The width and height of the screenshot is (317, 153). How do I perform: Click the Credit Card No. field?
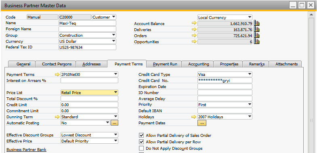click(225, 80)
